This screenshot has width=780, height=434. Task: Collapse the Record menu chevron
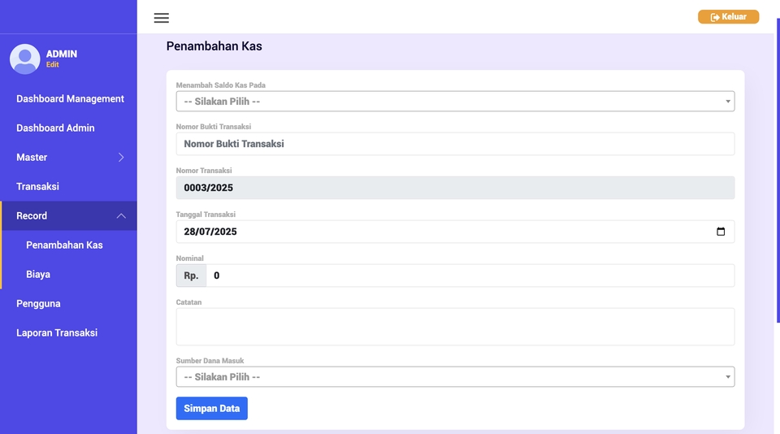[121, 215]
